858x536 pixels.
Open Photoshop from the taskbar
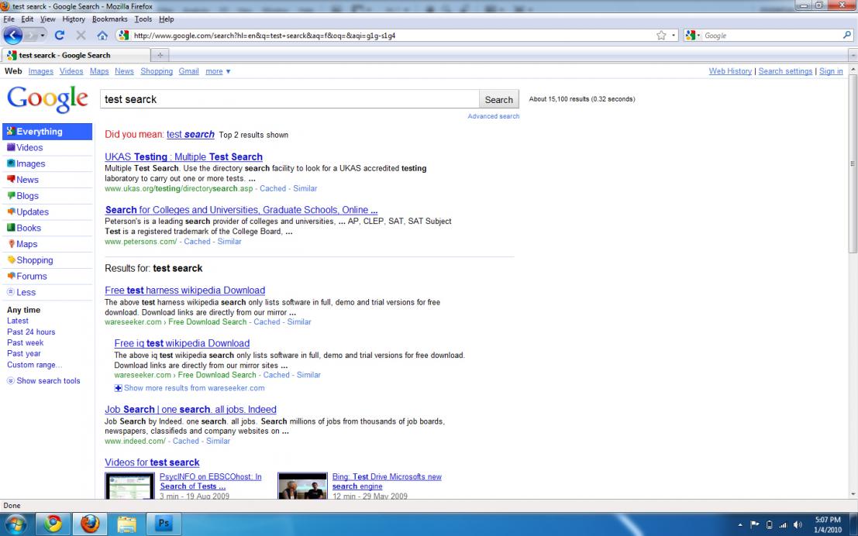point(164,524)
